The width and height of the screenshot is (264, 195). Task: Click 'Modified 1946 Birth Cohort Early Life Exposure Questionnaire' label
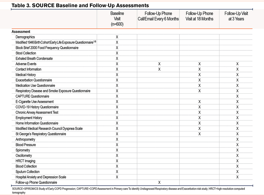click(x=54, y=42)
